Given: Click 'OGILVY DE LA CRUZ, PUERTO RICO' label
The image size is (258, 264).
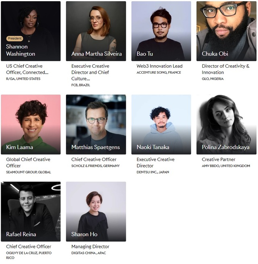Looking at the screenshot, I should tap(29, 255).
